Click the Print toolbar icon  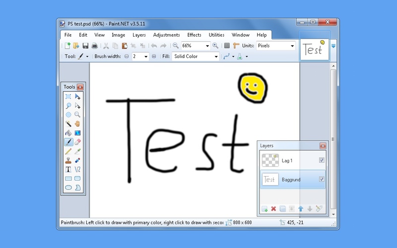coord(94,46)
